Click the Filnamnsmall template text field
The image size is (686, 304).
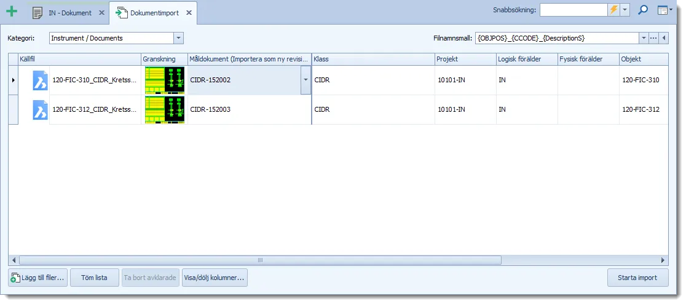558,38
